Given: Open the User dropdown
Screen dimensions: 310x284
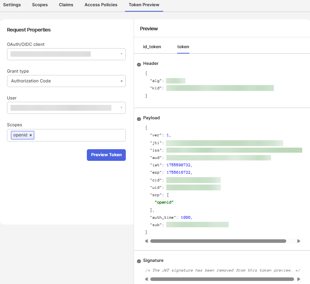Looking at the screenshot, I should click(67, 108).
